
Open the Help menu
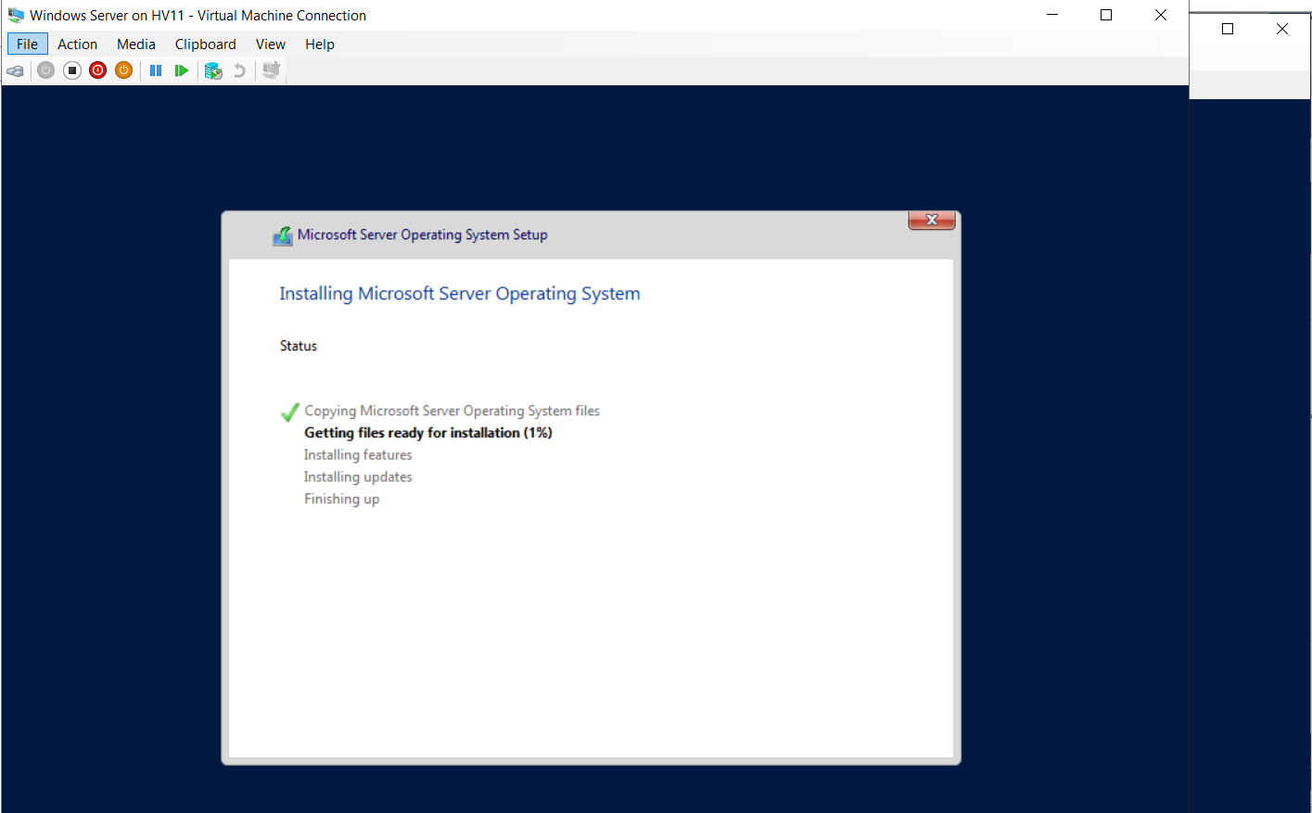pos(319,44)
